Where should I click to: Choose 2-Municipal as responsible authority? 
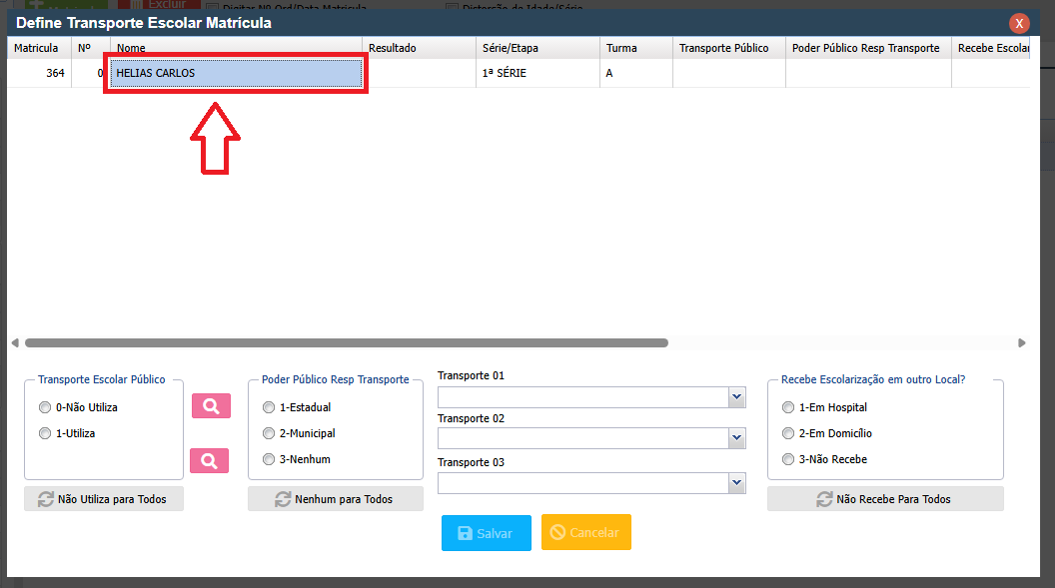pyautogui.click(x=268, y=433)
